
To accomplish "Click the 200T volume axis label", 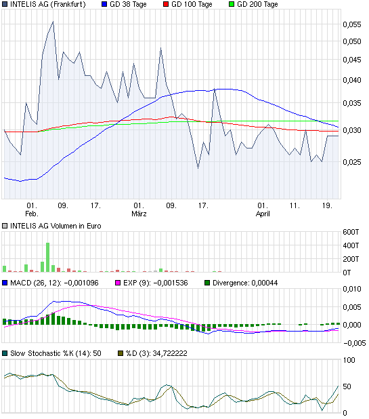I will [351, 259].
